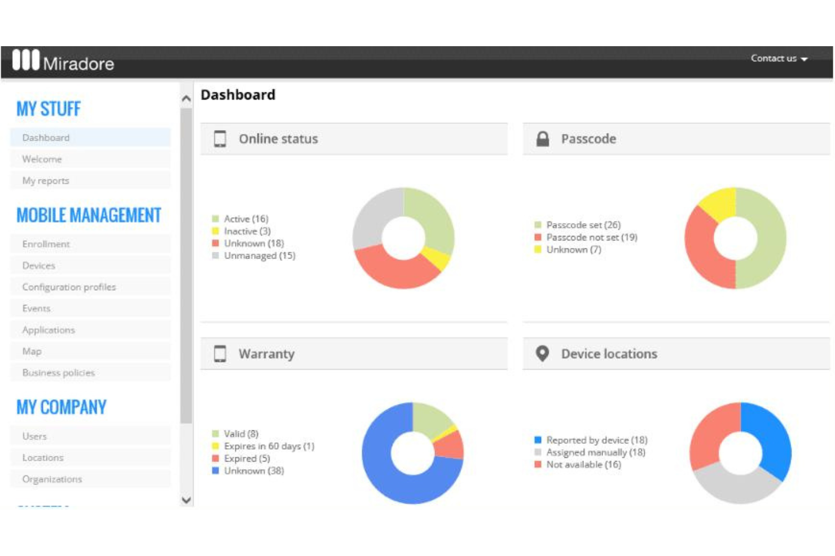Open the Users page under MY COMPANY
Viewport: 835px width, 556px height.
pyautogui.click(x=36, y=435)
